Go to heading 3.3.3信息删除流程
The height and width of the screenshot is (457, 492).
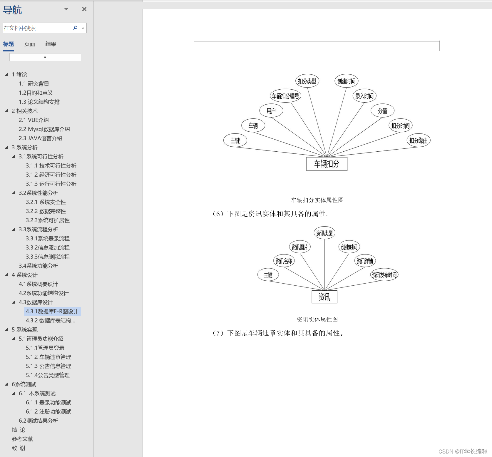[x=48, y=257]
